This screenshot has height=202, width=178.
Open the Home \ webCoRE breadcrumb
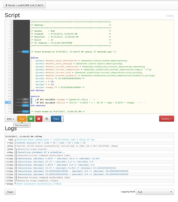point(24,5)
